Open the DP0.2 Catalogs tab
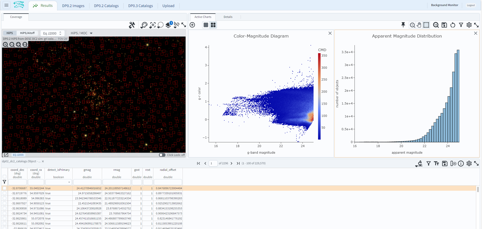This screenshot has height=229, width=482. [x=106, y=6]
